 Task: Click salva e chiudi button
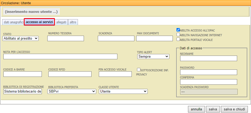(x=234, y=109)
